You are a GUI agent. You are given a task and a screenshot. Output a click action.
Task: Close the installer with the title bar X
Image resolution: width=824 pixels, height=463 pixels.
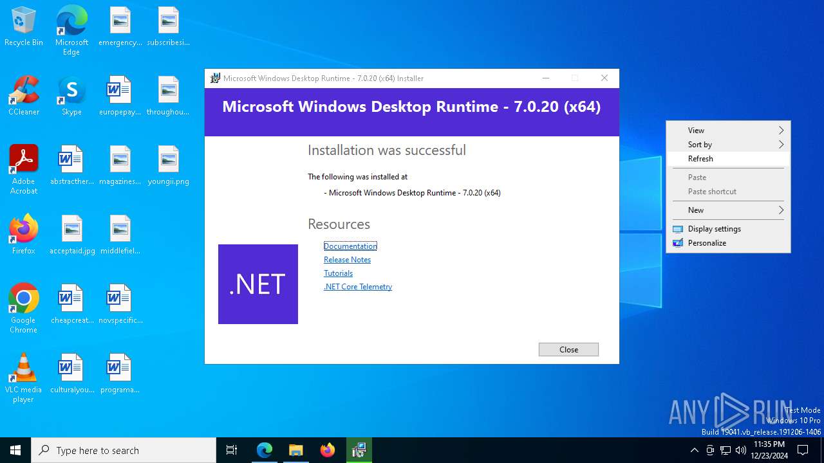tap(604, 78)
